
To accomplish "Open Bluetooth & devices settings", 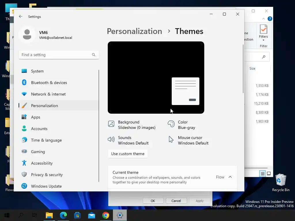I will click(x=58, y=83).
